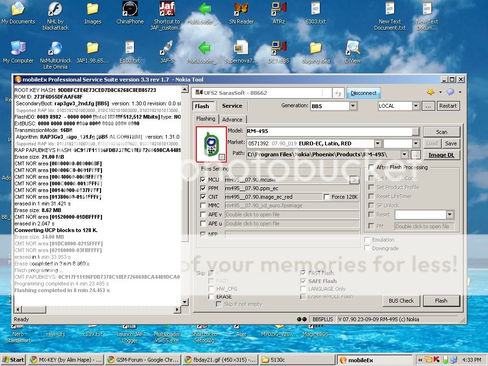Open the NHL by blackattack shortcut
Screen dimensions: 488x366
(x=55, y=16)
